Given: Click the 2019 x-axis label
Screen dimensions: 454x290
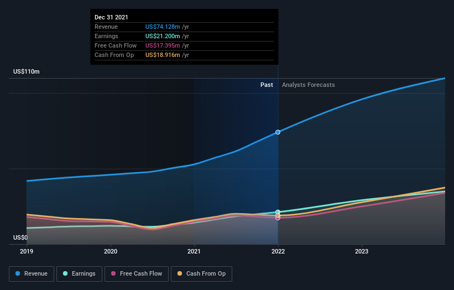Looking at the screenshot, I should (27, 251).
